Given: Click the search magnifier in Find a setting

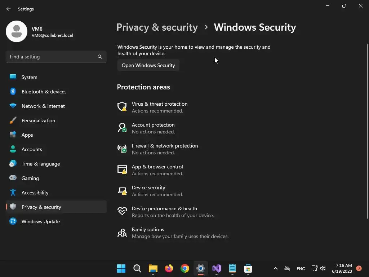Looking at the screenshot, I should coord(100,57).
